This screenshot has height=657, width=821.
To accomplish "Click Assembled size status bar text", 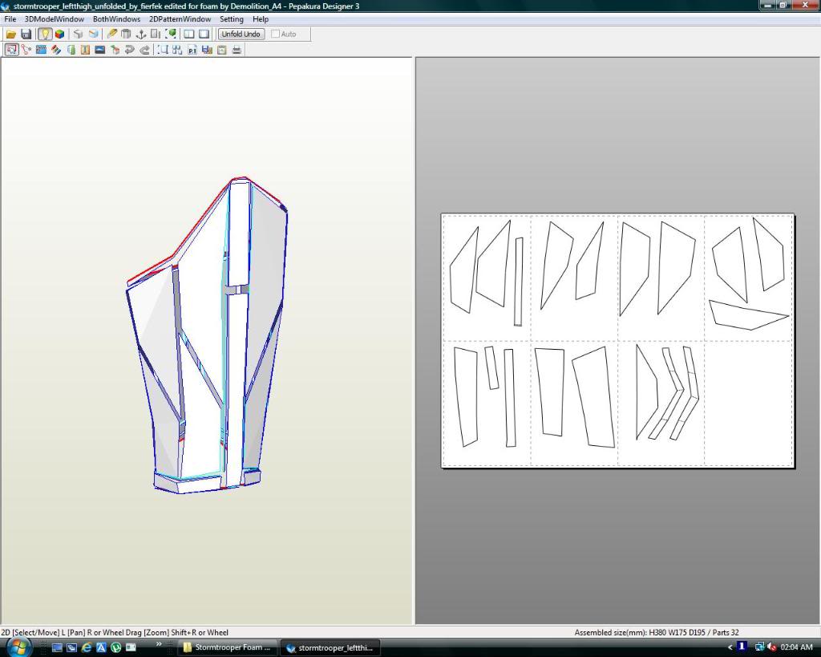I will tap(657, 632).
